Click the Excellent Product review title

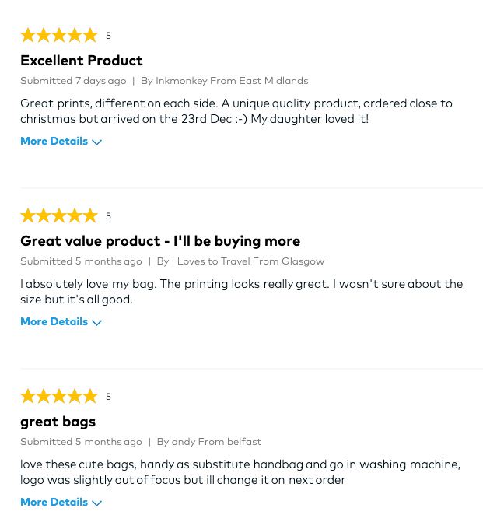[x=82, y=61]
